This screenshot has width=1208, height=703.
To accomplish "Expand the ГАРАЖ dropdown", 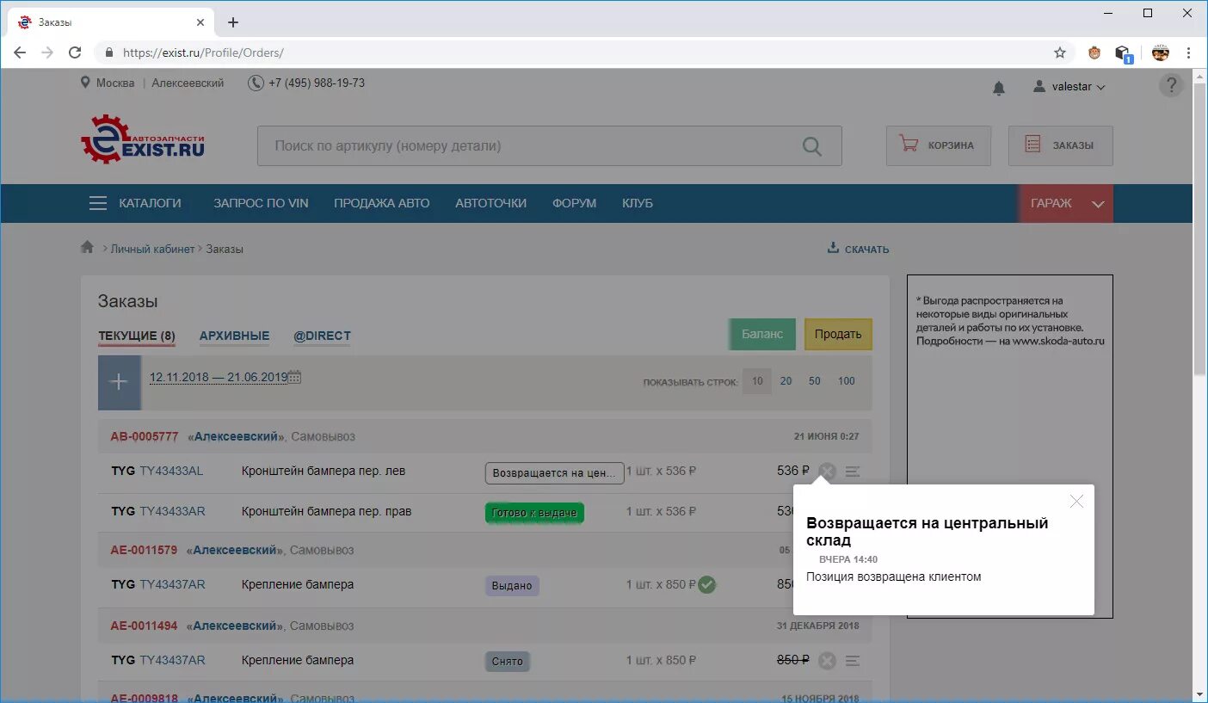I will coord(1065,204).
